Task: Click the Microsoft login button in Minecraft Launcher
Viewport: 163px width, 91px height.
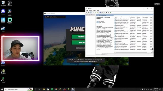Action: pos(78,37)
